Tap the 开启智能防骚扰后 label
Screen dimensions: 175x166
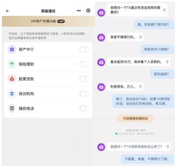click(135, 118)
